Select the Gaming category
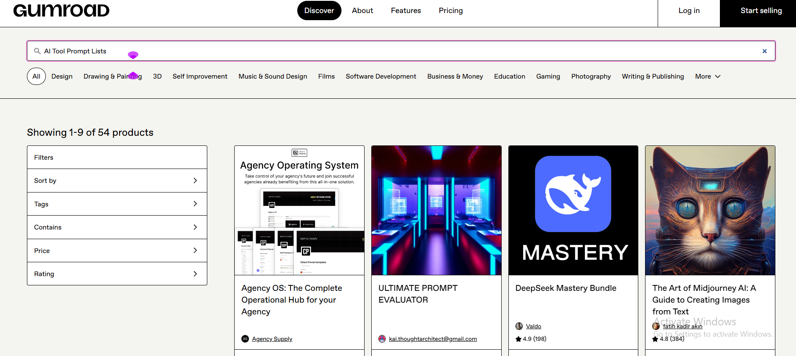Screen dimensions: 796x356 click(x=548, y=76)
